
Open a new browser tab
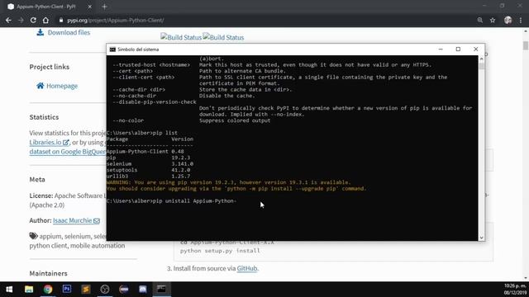point(105,7)
